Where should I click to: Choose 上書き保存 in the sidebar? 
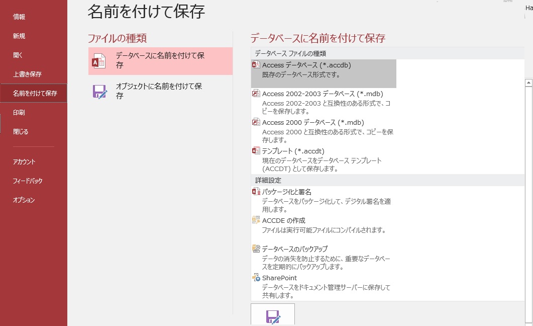tap(27, 74)
